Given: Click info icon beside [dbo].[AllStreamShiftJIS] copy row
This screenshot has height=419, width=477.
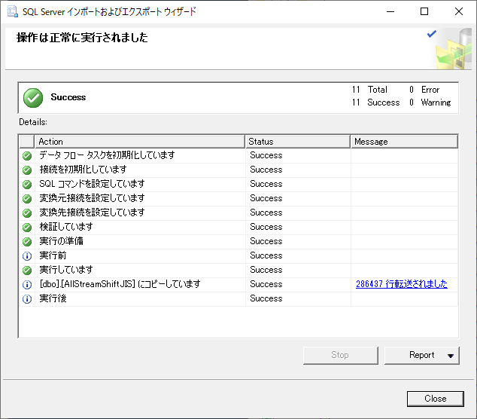Looking at the screenshot, I should (27, 284).
